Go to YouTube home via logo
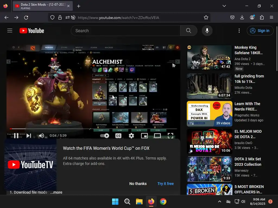This screenshot has height=208, width=278. pos(32,31)
